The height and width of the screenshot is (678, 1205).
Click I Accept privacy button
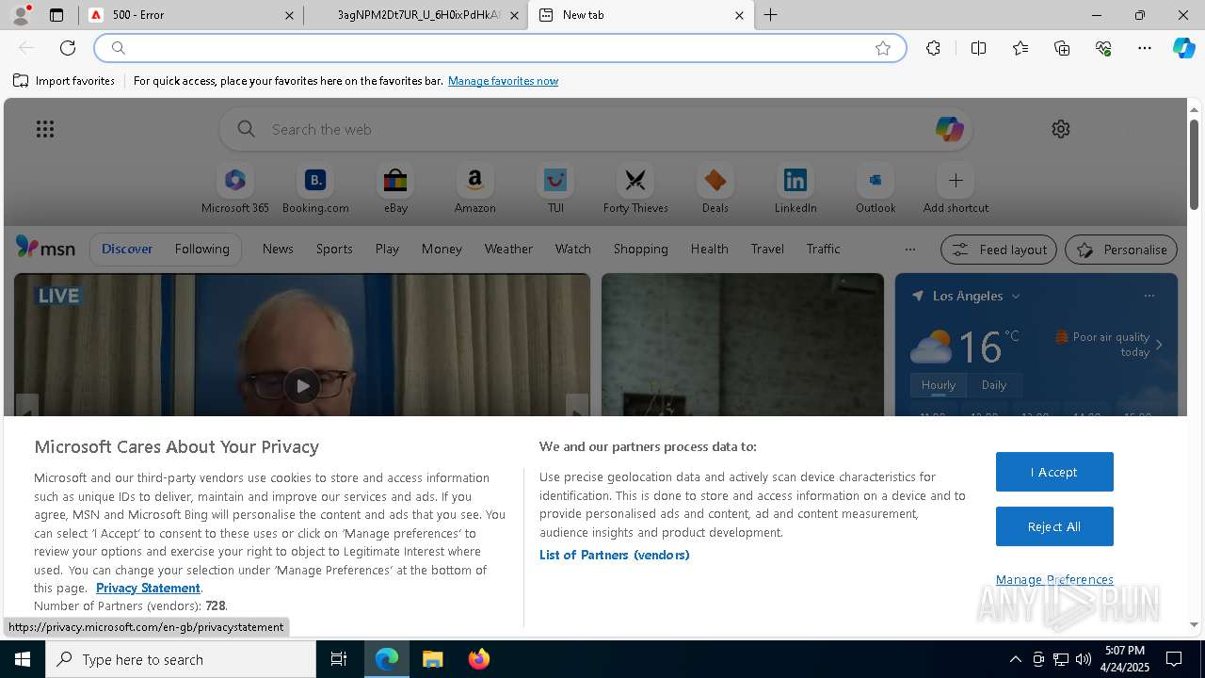tap(1054, 472)
